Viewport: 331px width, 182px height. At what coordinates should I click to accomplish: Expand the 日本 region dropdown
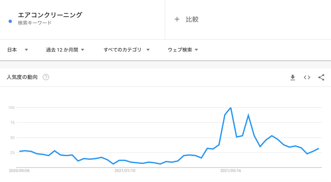18,50
